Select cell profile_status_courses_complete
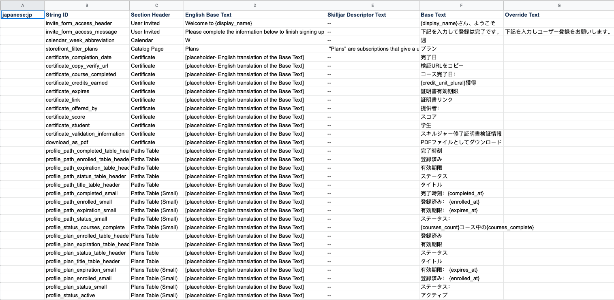Viewport: 614px width, 300px height. pos(87,228)
